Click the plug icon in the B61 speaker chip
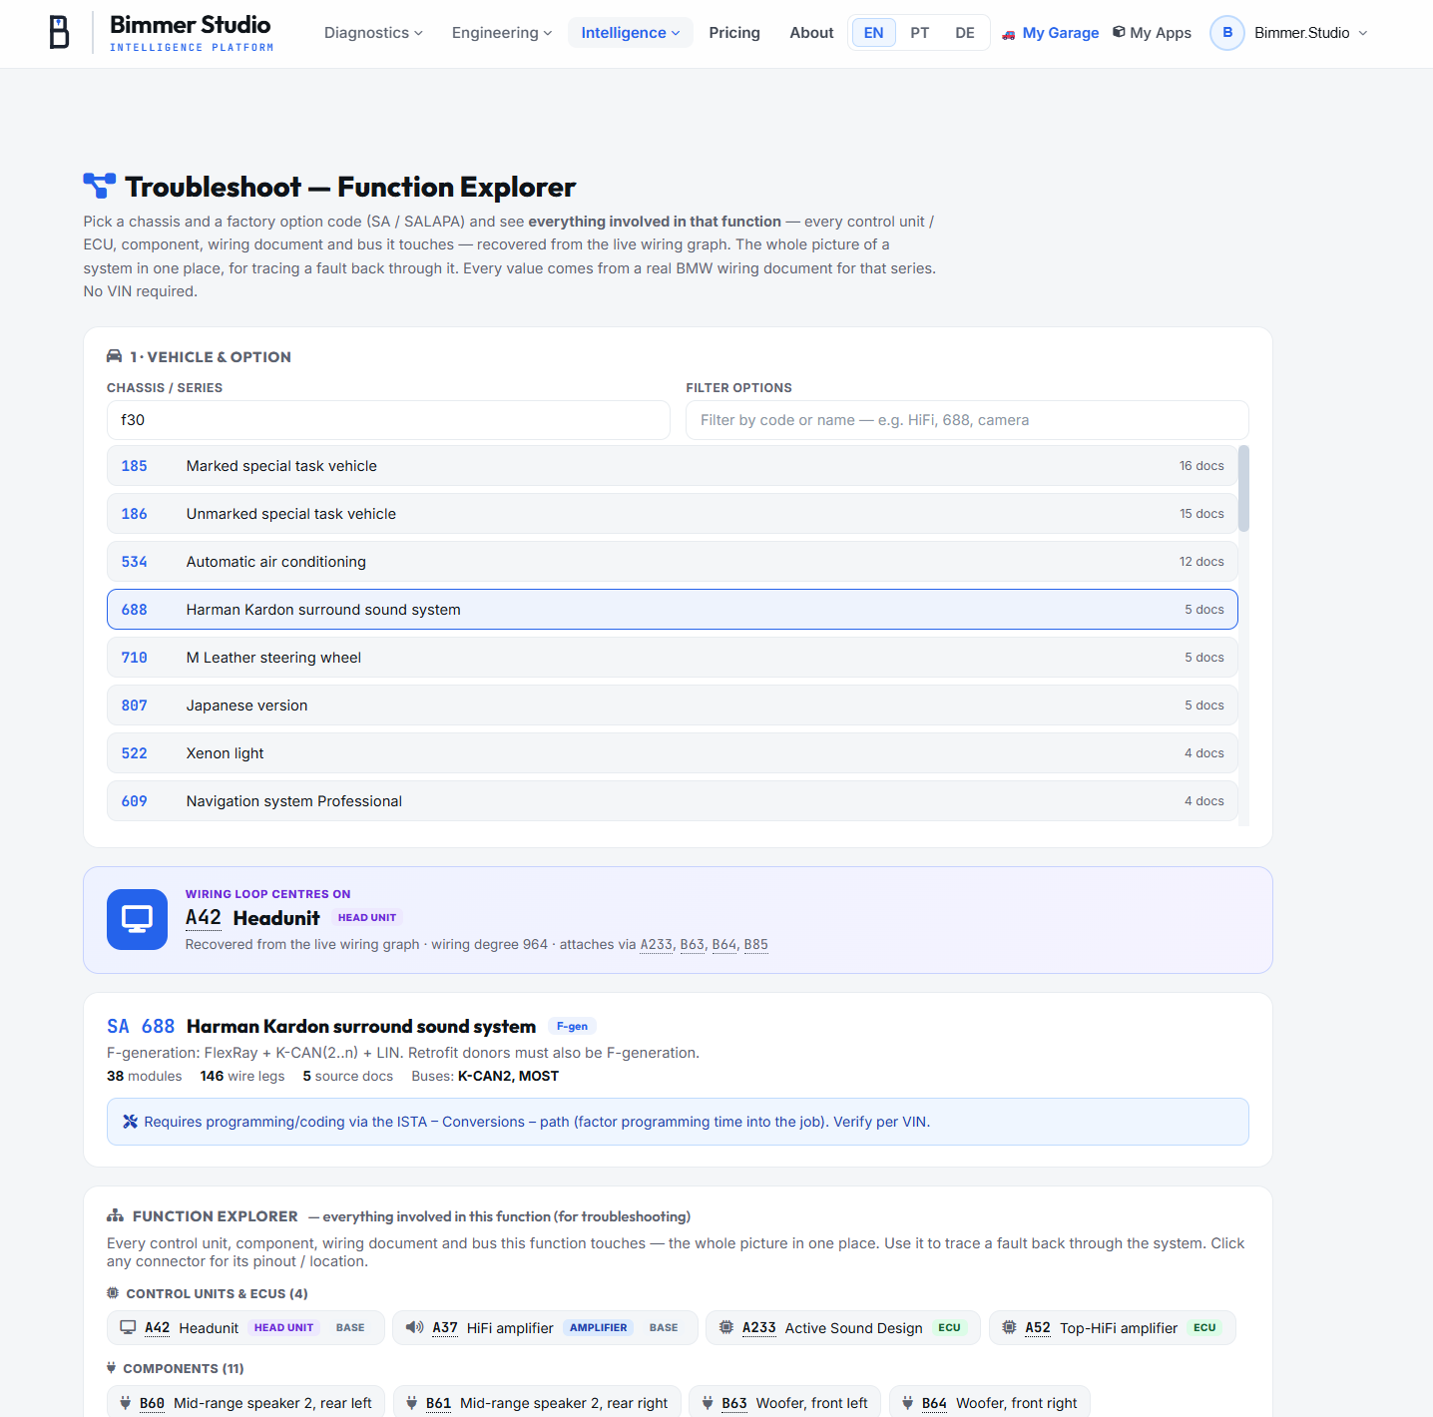Image resolution: width=1433 pixels, height=1417 pixels. tap(411, 1403)
